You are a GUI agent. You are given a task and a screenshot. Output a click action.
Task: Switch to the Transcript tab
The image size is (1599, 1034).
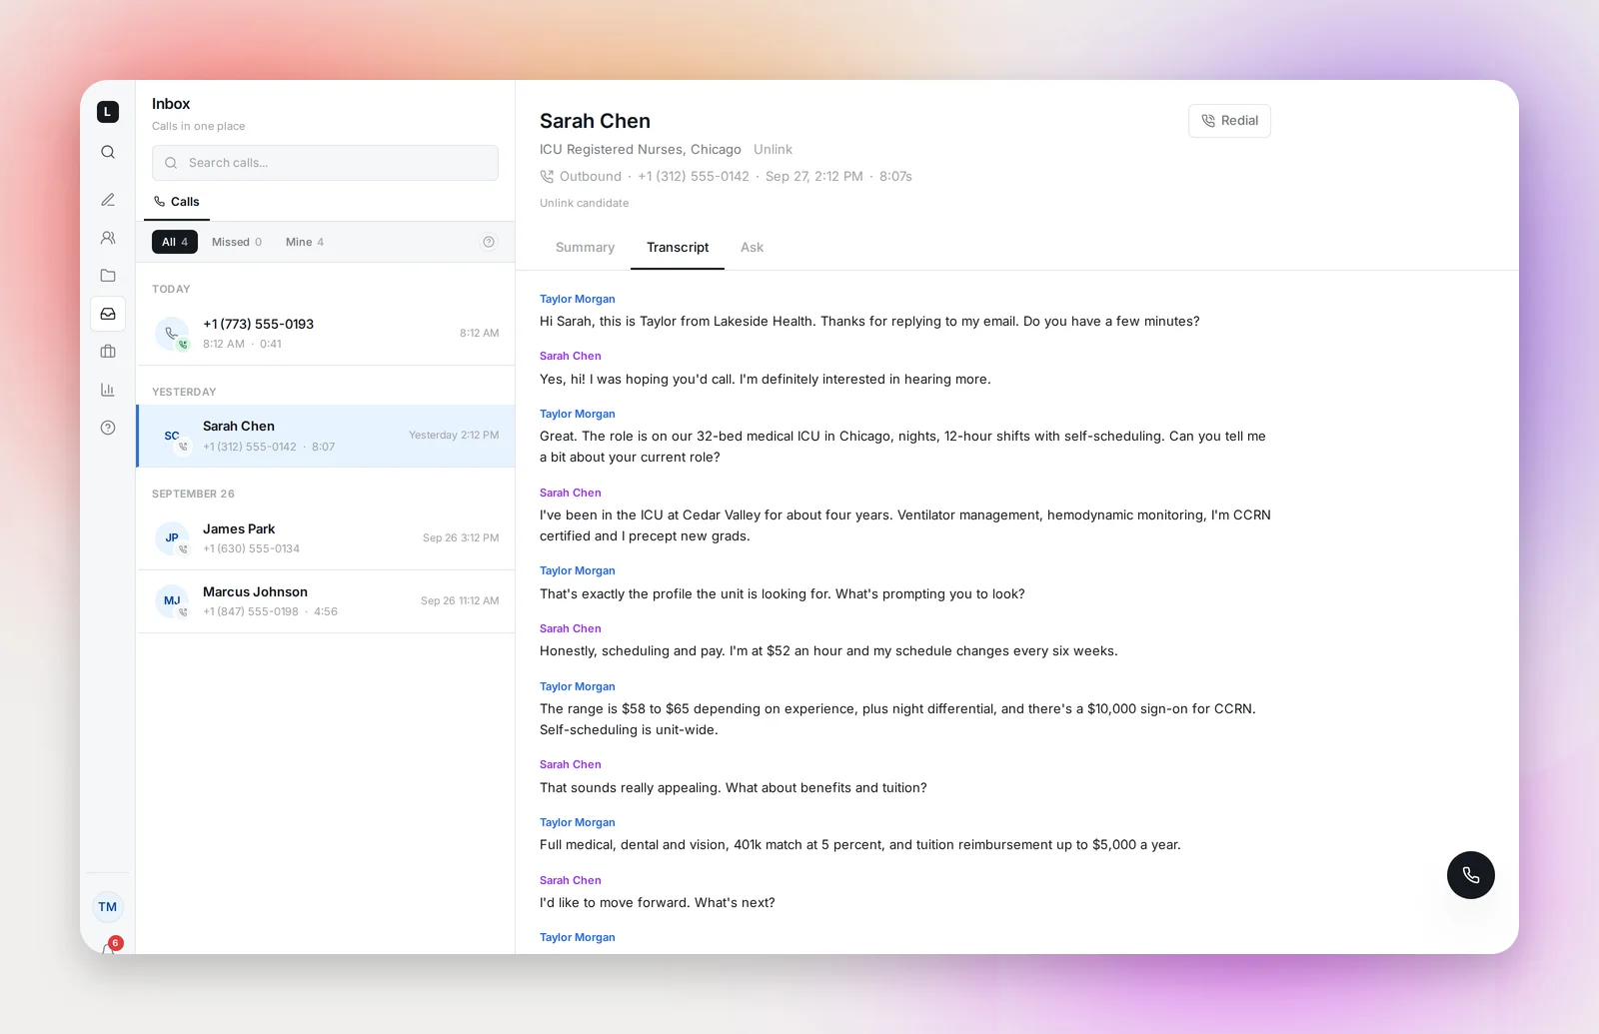pos(678,248)
